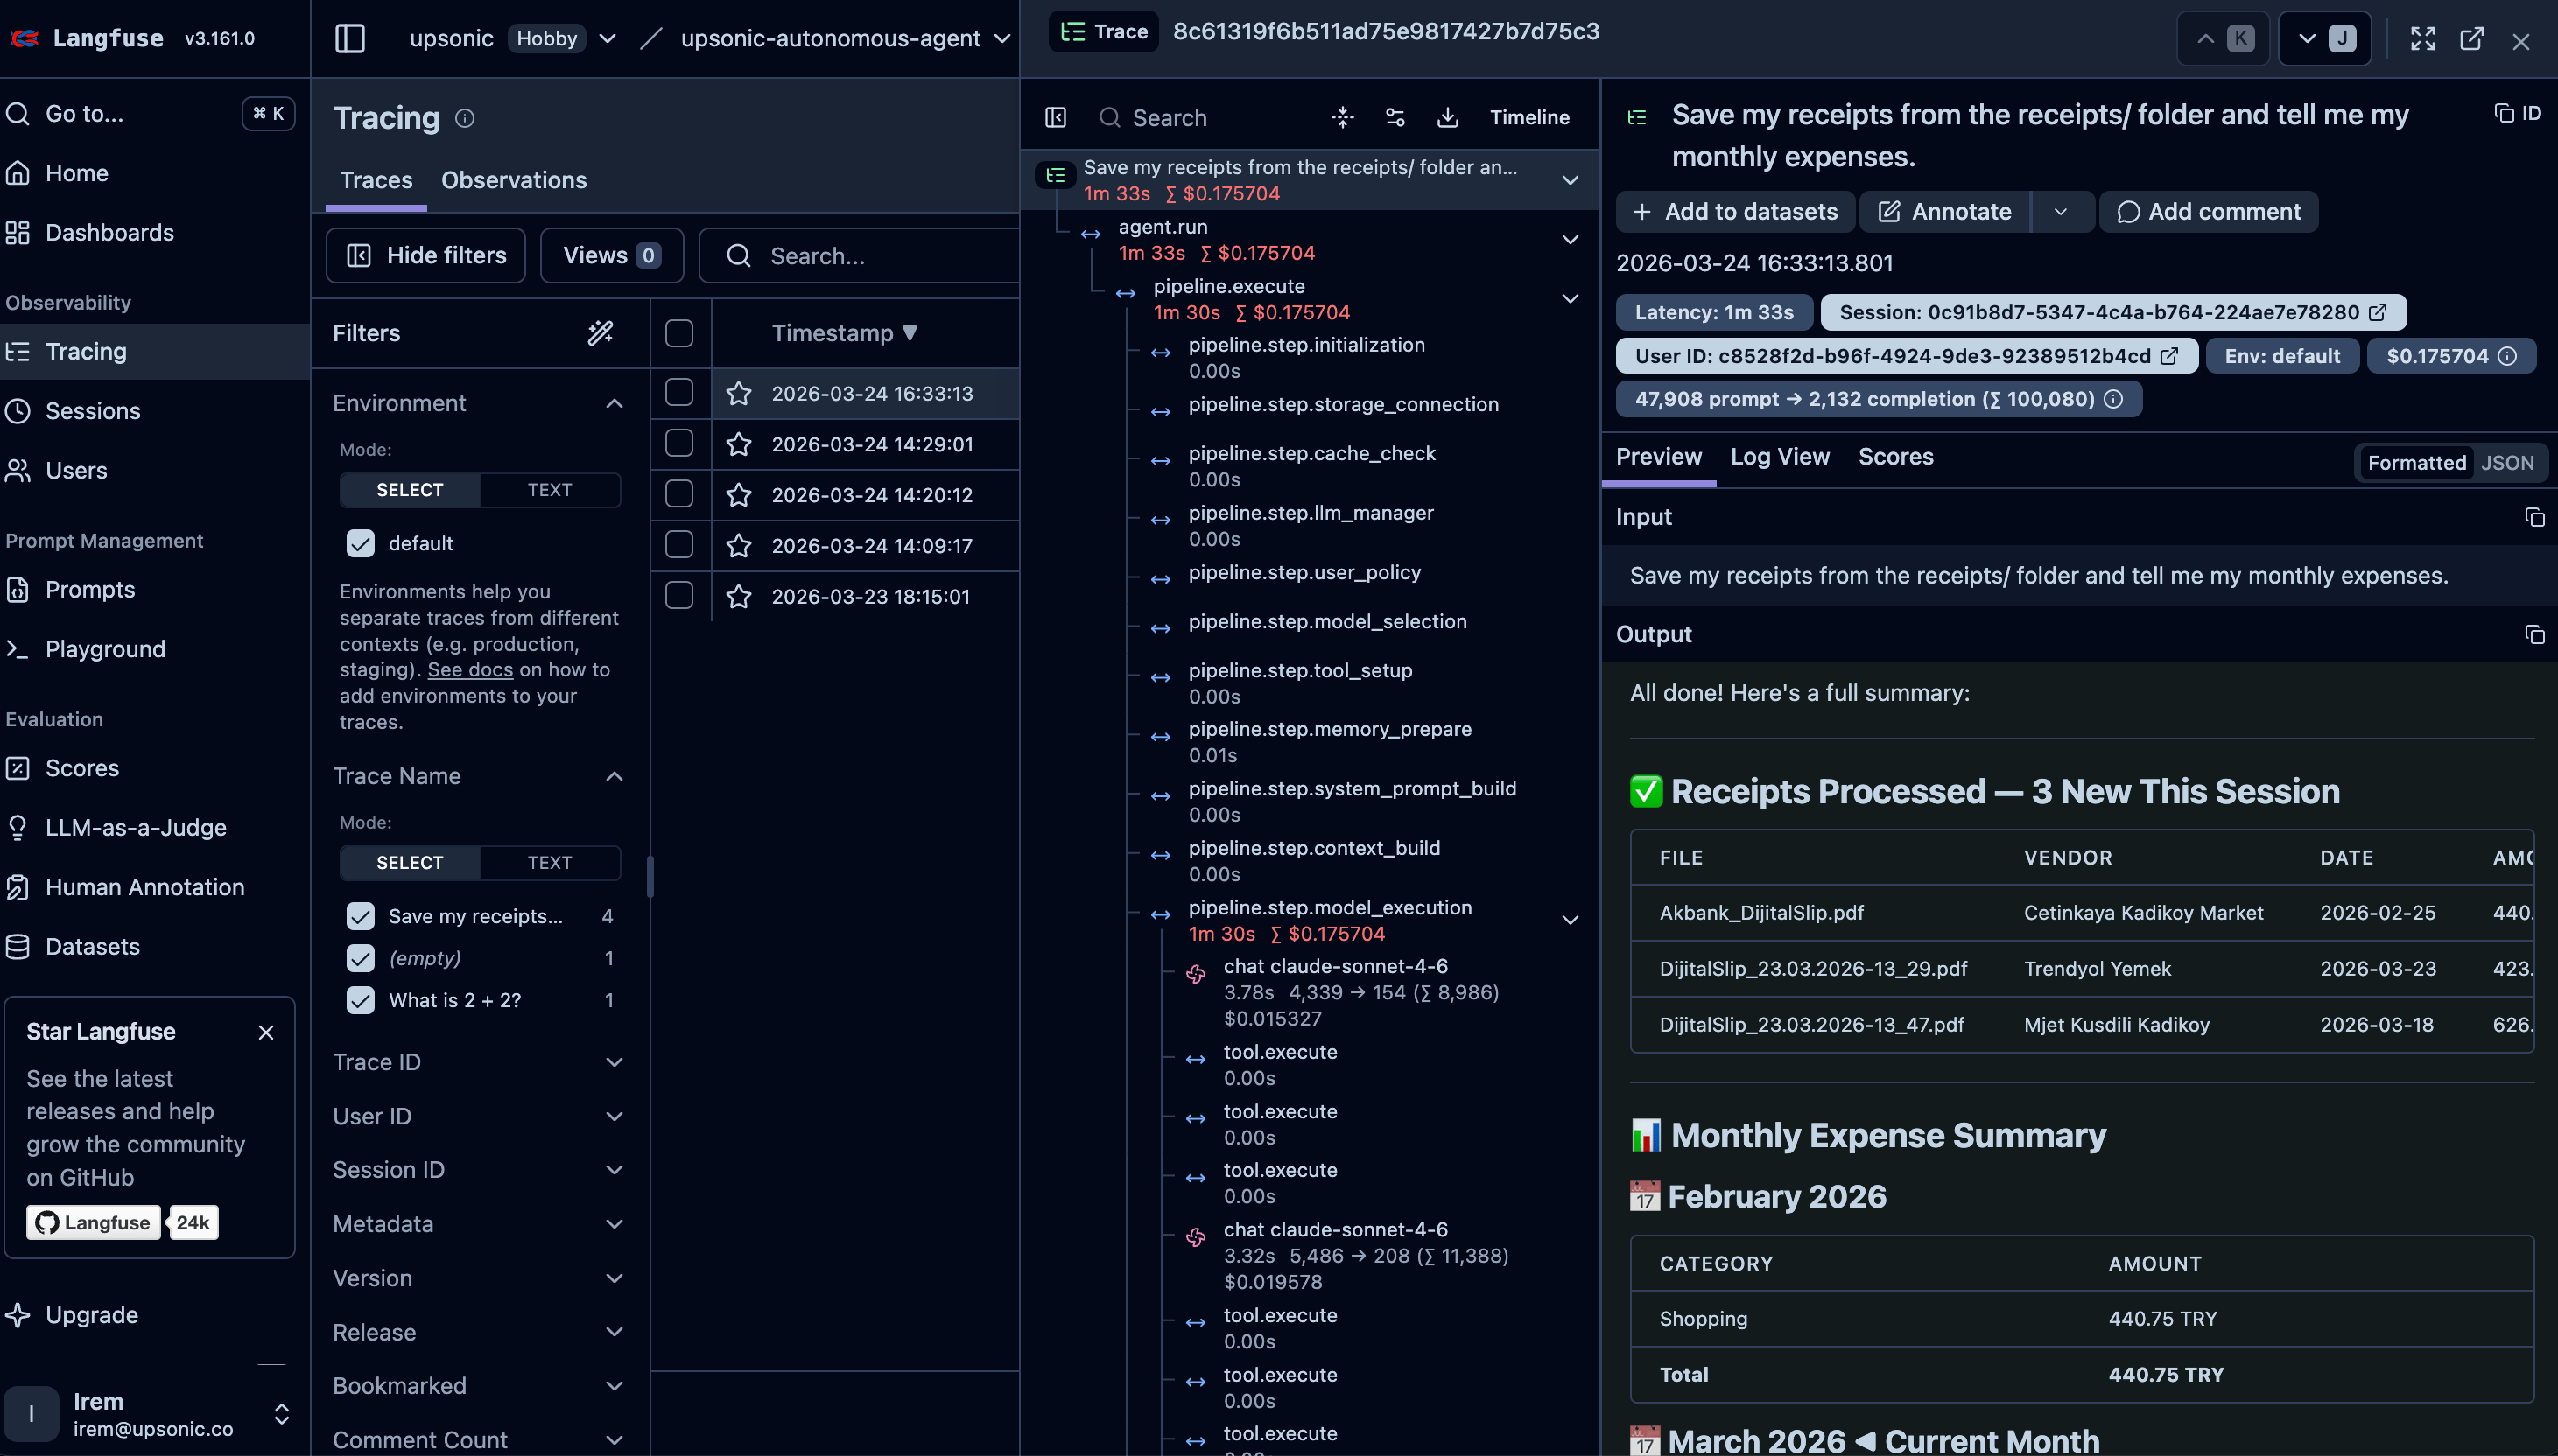Toggle the (empty) trace name checkbox

(360, 958)
